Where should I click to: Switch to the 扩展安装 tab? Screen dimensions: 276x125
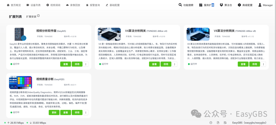pyautogui.click(x=31, y=17)
